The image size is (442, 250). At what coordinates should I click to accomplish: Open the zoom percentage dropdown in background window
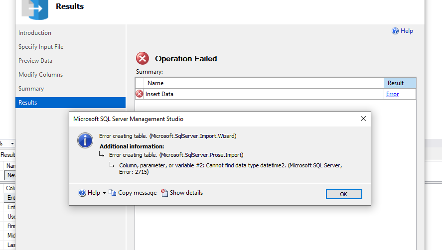pyautogui.click(x=12, y=143)
